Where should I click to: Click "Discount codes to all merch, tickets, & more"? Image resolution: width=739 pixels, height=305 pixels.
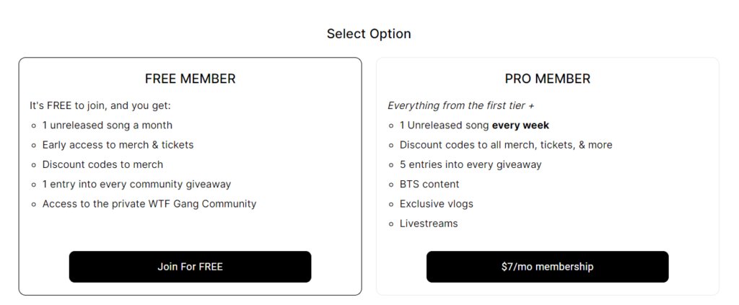[505, 145]
